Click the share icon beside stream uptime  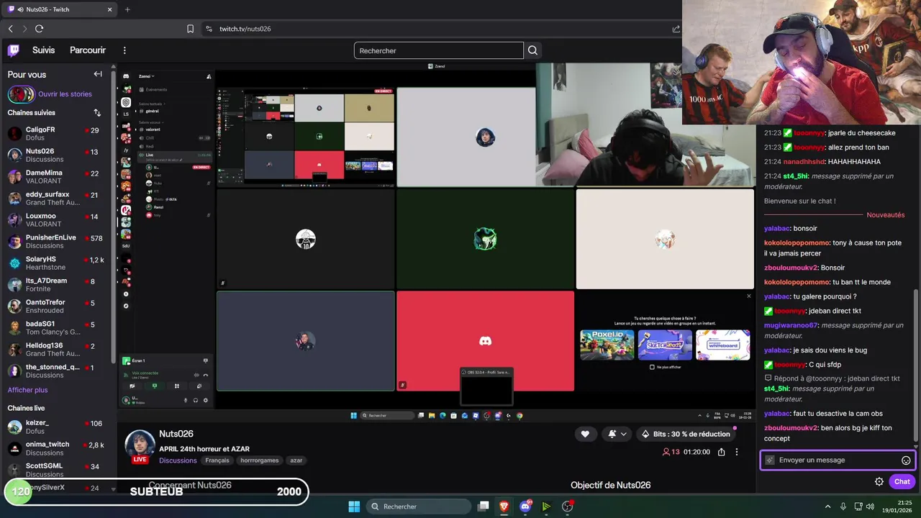coord(721,452)
